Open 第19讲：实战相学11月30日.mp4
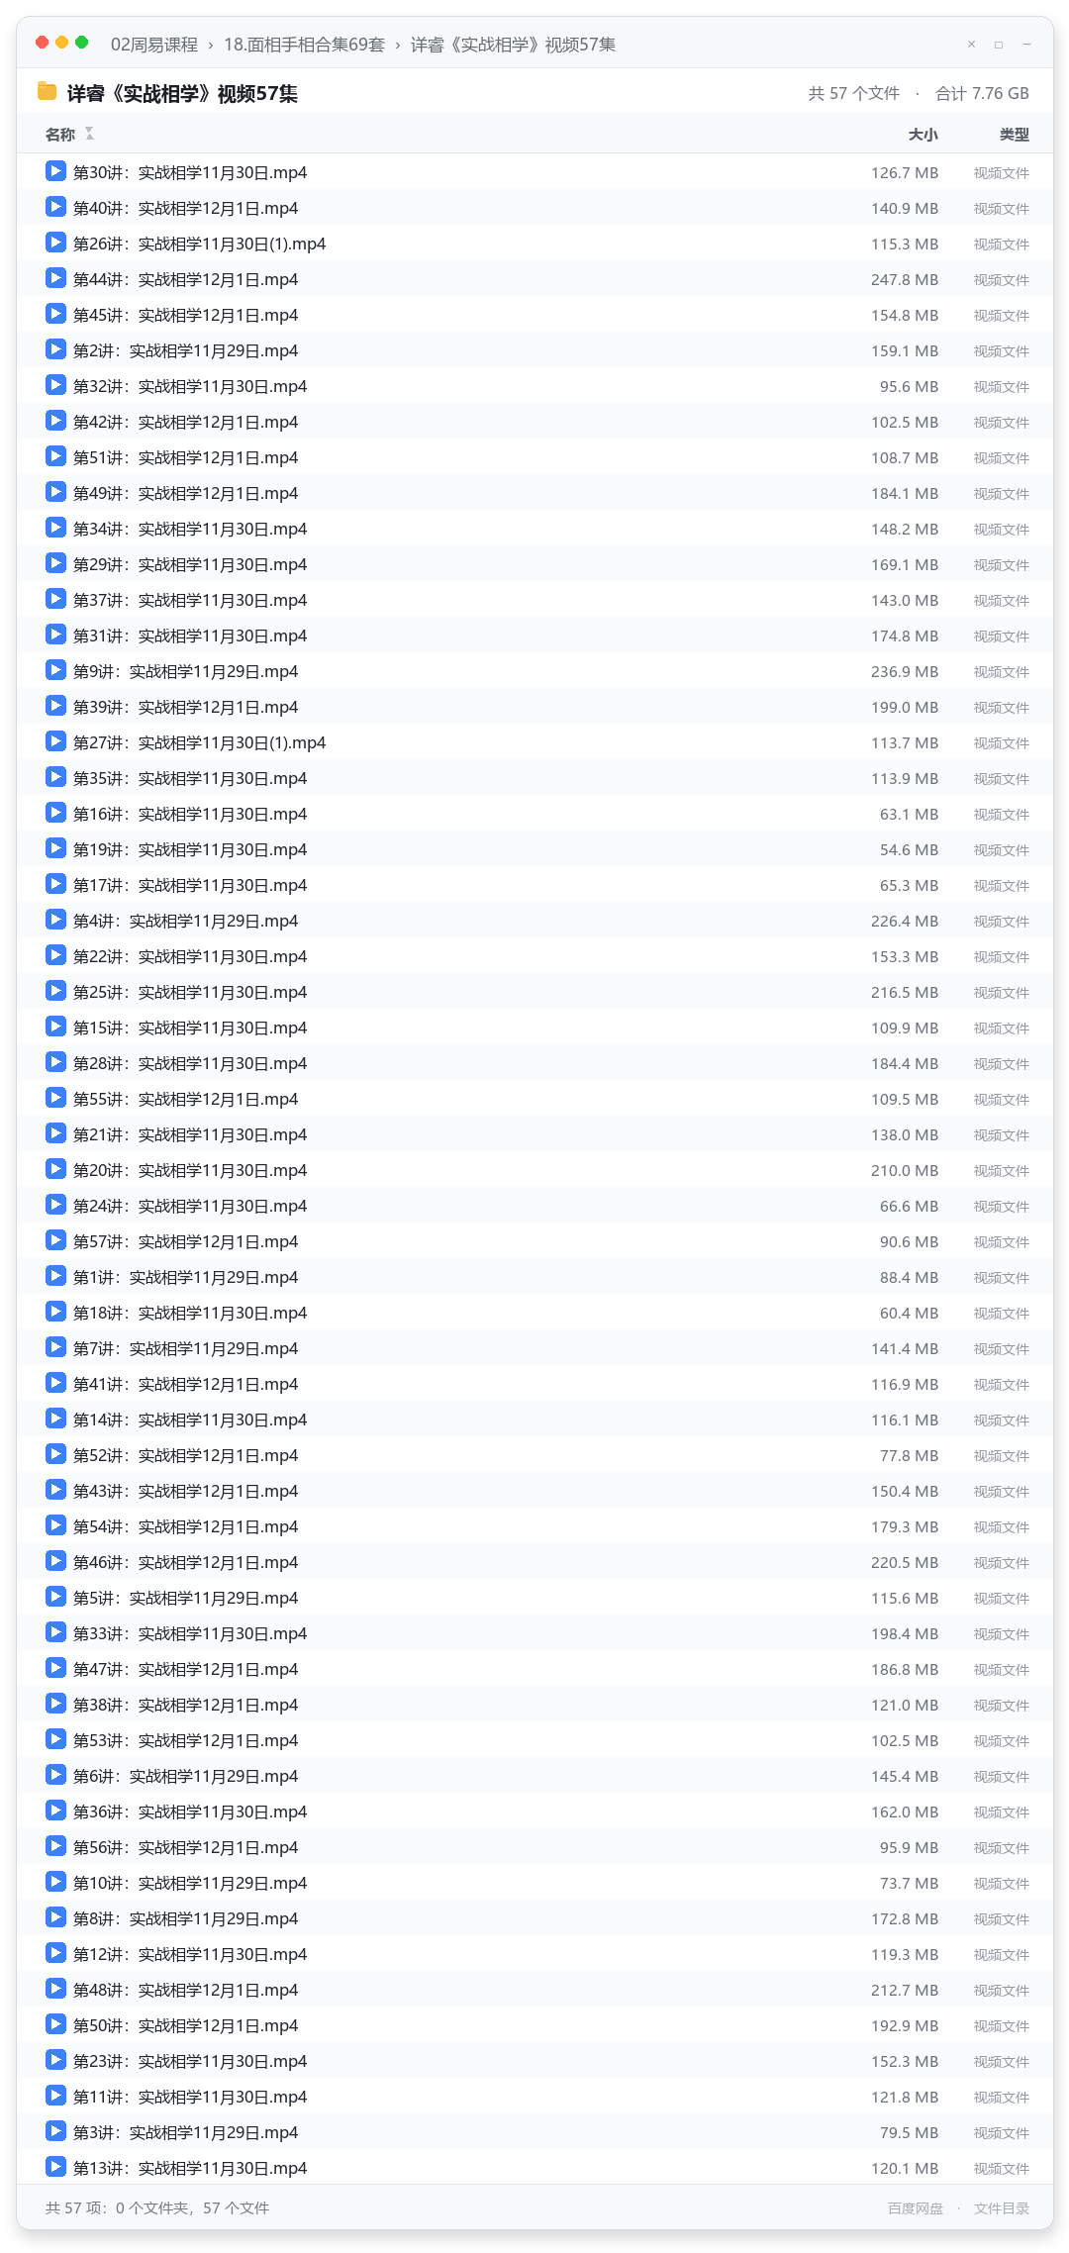Viewport: 1069px width, 2253px height. 190,849
